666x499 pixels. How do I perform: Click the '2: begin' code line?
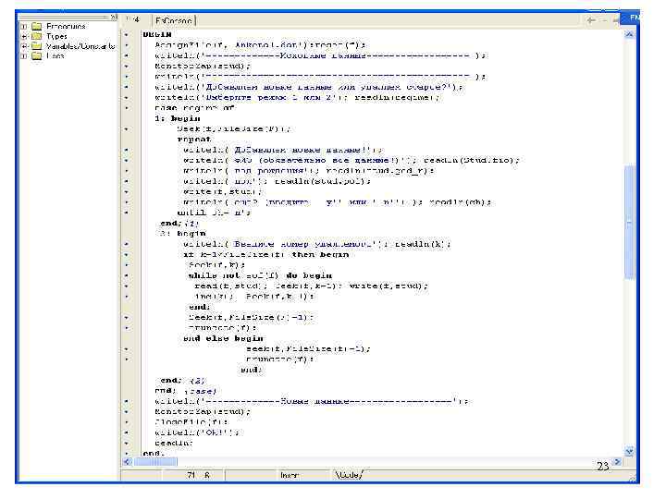click(x=182, y=234)
